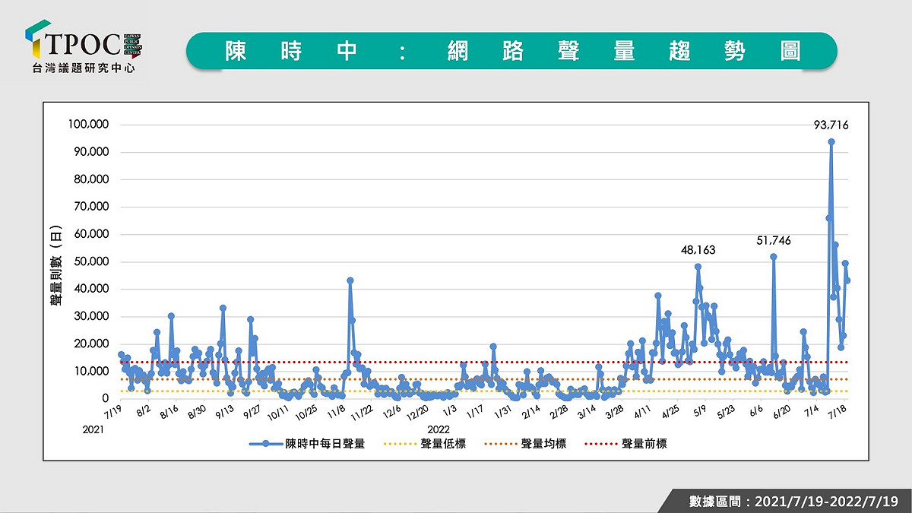
Task: Click the 台灣議題研究中心 text under logo
Action: pyautogui.click(x=84, y=68)
